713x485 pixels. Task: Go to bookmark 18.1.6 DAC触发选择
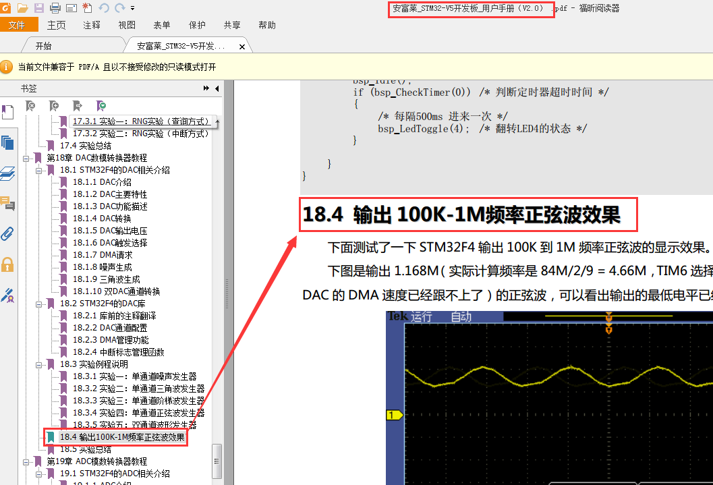pyautogui.click(x=110, y=243)
